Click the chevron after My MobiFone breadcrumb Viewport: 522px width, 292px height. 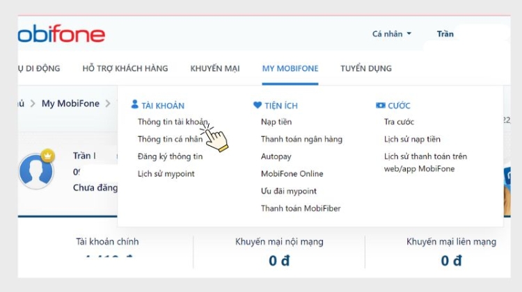[108, 104]
